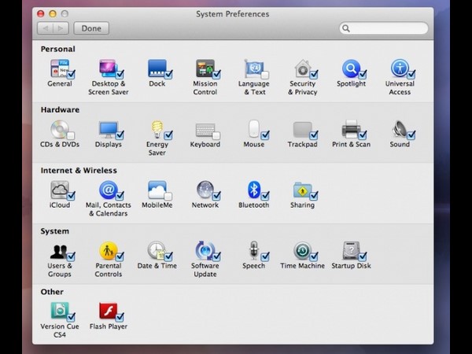This screenshot has height=354, width=472.
Task: Click the Speech microphone icon
Action: (254, 251)
